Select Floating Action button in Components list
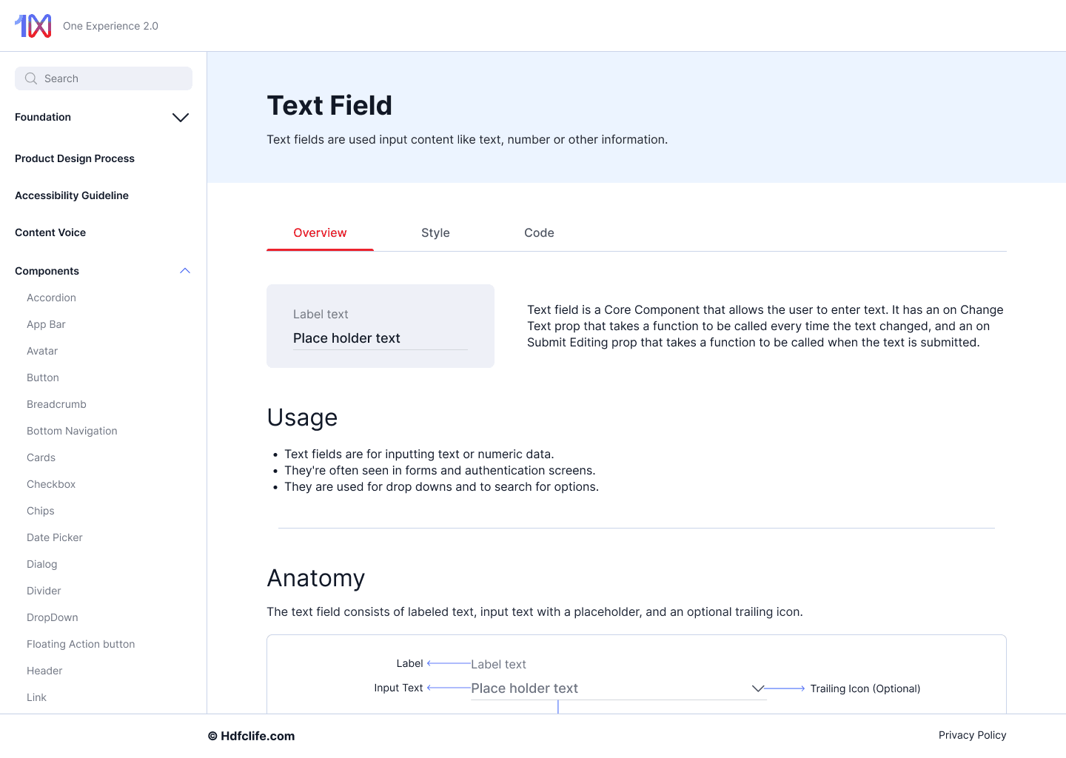The height and width of the screenshot is (758, 1066). click(81, 644)
